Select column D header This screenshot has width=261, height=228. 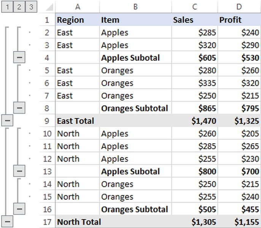pos(239,7)
